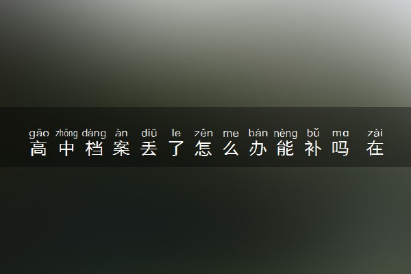Select the pinyin label zài

click(x=375, y=133)
